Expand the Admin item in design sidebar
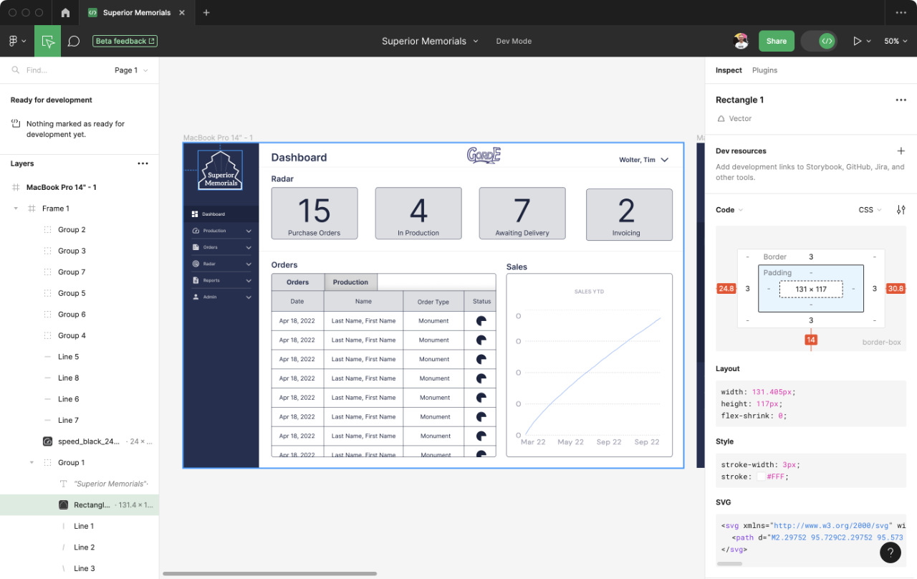 (249, 297)
